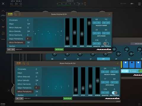Tap the down chevron in left sidebar

tap(3, 20)
